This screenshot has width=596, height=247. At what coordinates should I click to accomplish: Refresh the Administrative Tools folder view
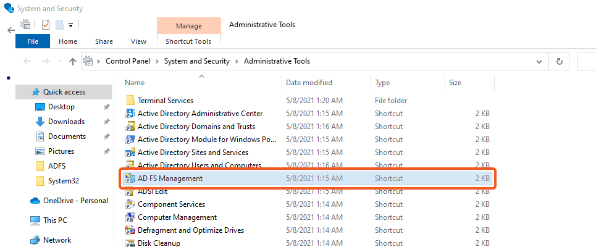click(559, 61)
